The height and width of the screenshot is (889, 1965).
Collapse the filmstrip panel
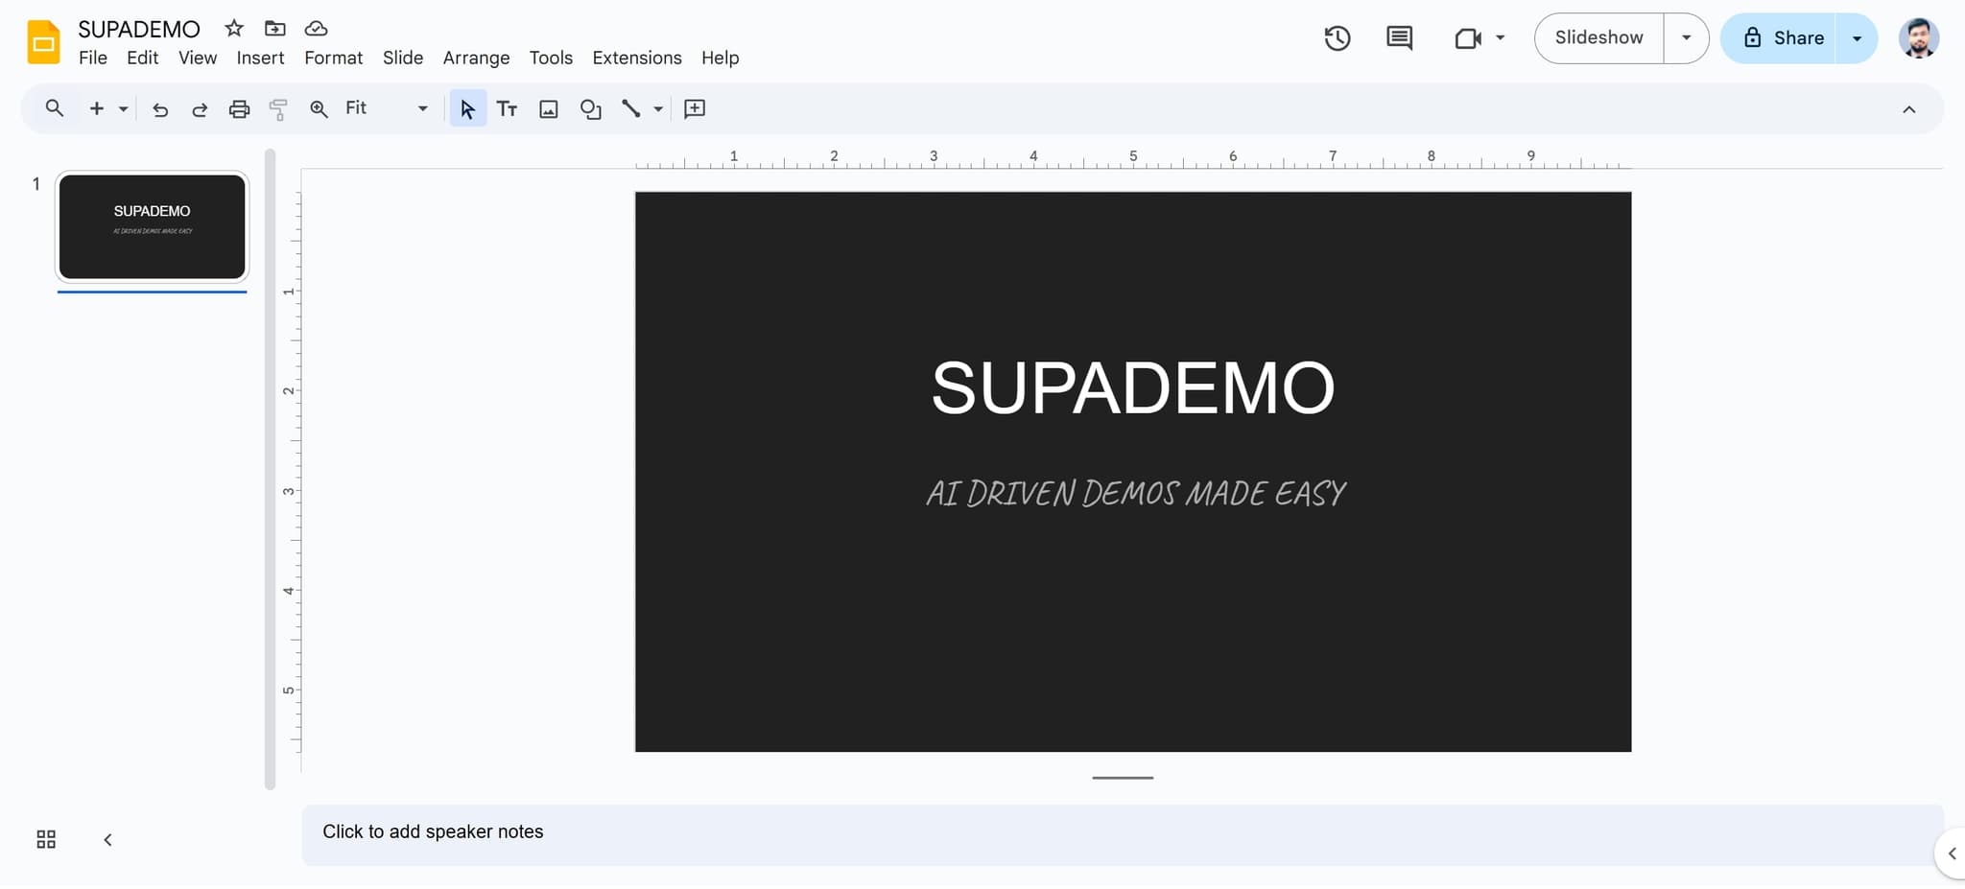tap(107, 838)
